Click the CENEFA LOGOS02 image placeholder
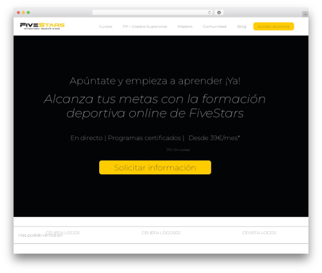The height and width of the screenshot is (273, 322). click(x=161, y=233)
